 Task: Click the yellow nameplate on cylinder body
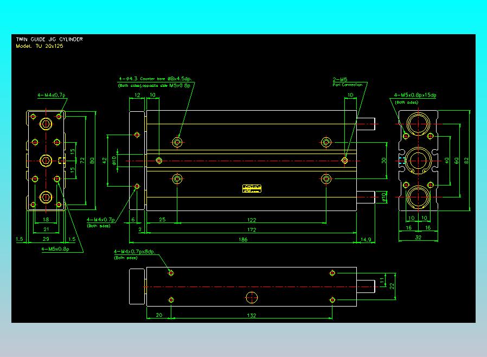tap(252, 188)
